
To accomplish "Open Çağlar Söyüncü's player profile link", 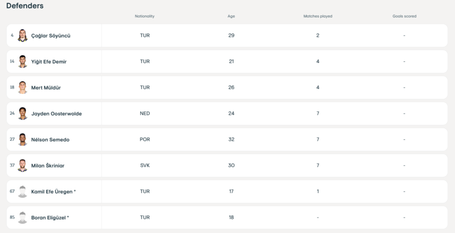I will click(50, 35).
